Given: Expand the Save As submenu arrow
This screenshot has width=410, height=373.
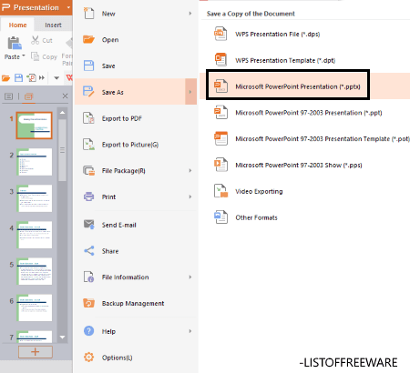Looking at the screenshot, I should (x=190, y=92).
